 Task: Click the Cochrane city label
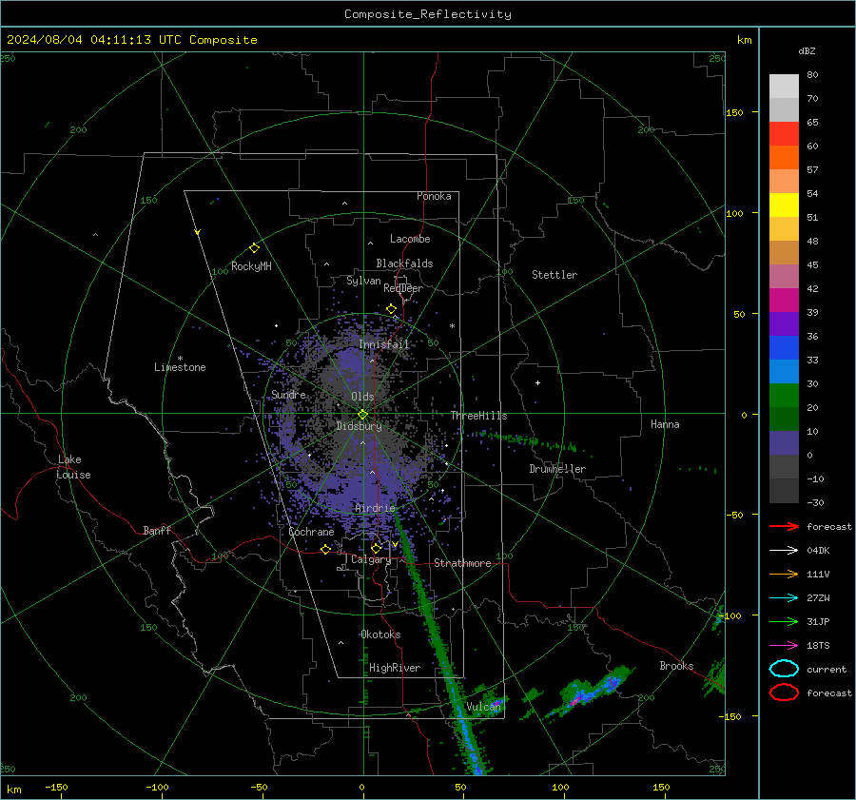(311, 532)
